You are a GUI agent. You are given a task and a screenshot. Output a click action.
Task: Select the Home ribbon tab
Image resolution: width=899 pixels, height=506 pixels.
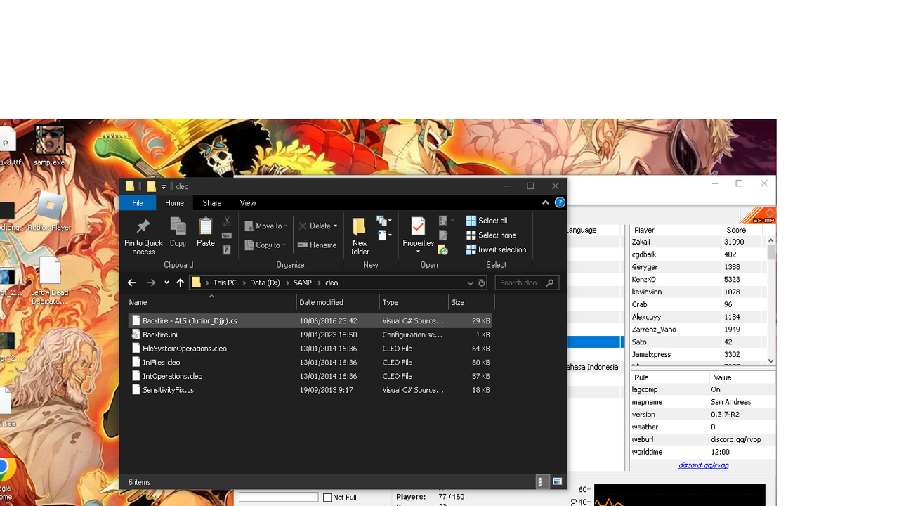tap(174, 202)
